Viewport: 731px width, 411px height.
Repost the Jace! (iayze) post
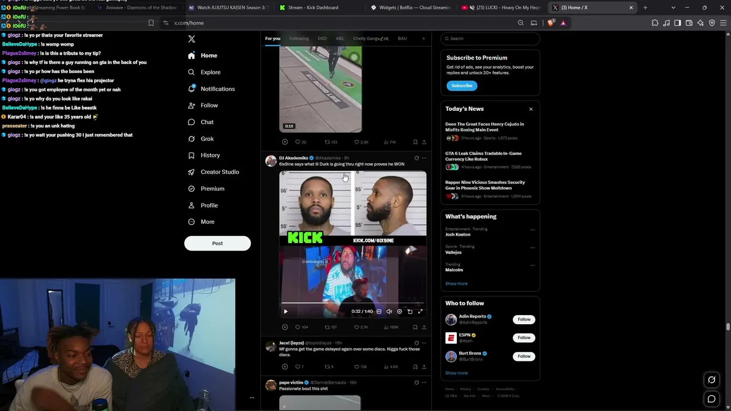pos(329,366)
